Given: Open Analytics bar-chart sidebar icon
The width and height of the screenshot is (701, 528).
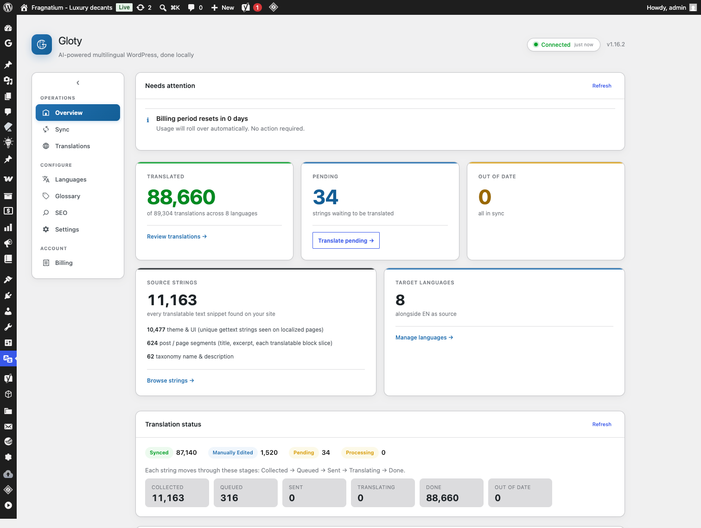Looking at the screenshot, I should point(8,227).
